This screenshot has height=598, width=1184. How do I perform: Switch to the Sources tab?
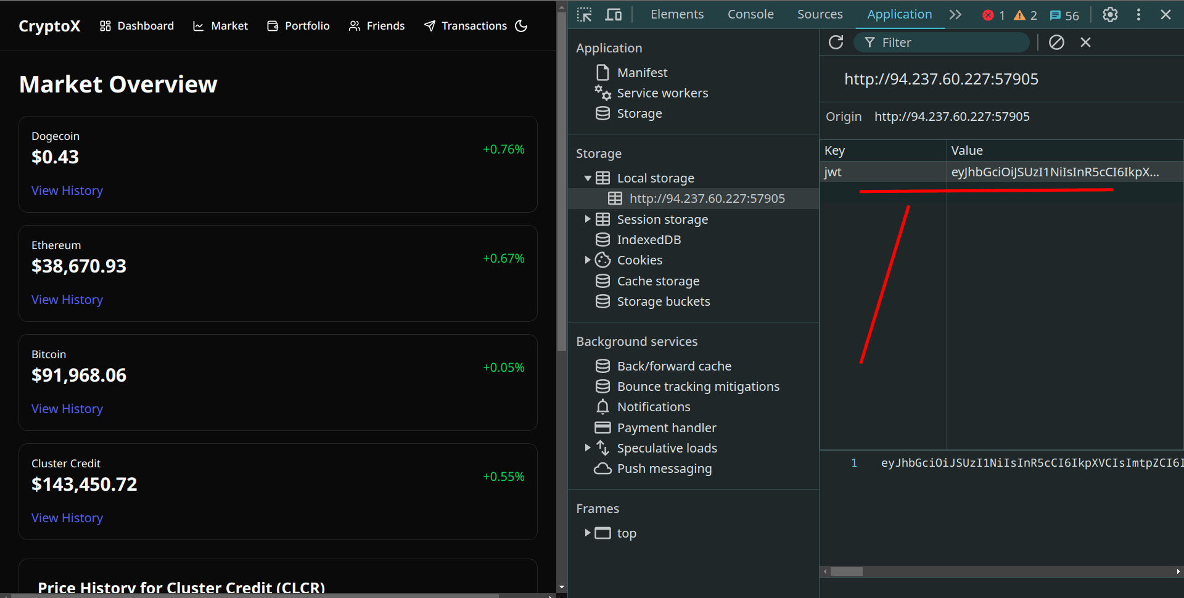click(x=820, y=14)
